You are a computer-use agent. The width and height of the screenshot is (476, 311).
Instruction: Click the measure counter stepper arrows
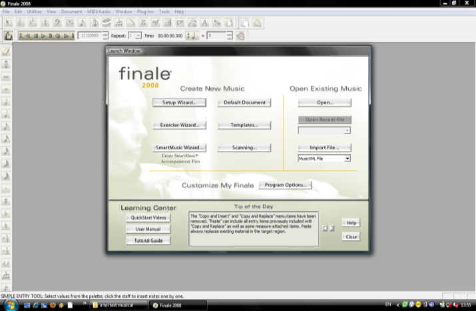tap(105, 36)
